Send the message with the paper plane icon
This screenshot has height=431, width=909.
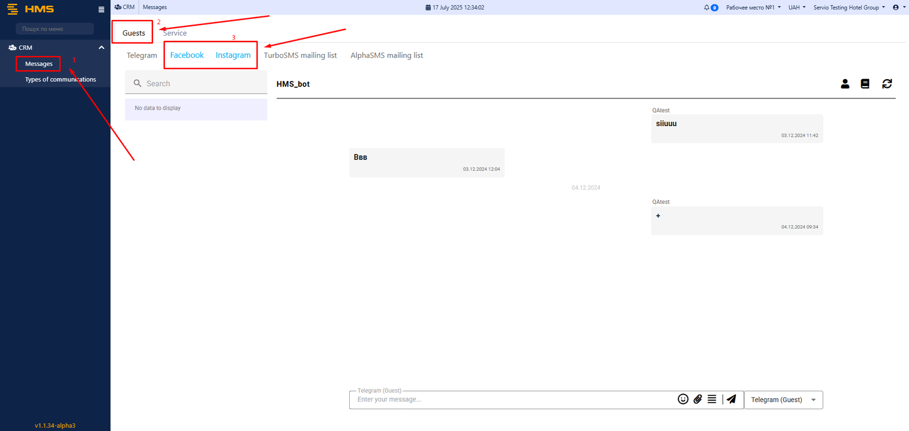[731, 399]
